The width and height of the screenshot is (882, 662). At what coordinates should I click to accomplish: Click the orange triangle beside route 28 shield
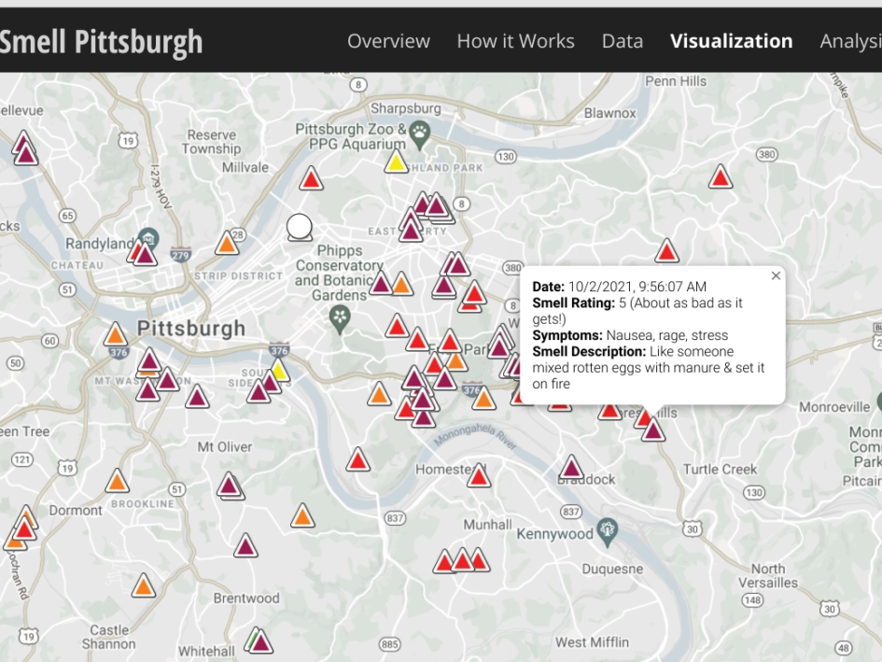pyautogui.click(x=227, y=243)
